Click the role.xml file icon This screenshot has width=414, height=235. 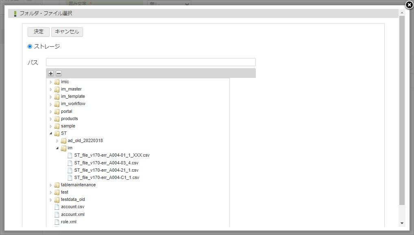[x=57, y=222]
